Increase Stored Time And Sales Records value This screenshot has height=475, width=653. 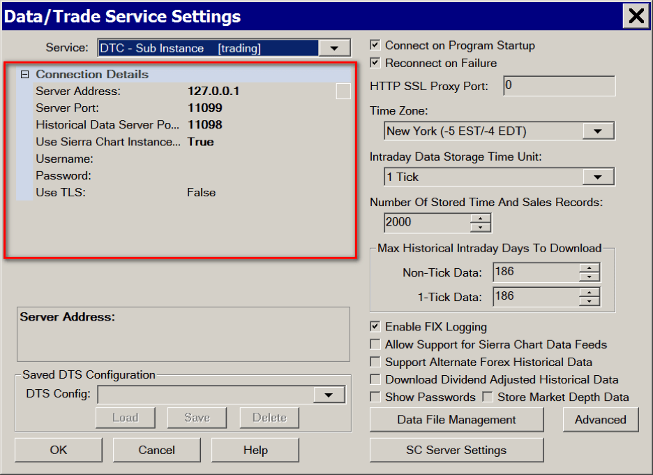pyautogui.click(x=481, y=218)
